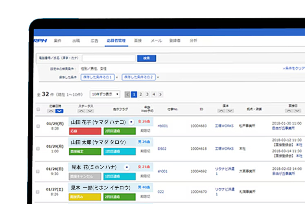Check the row checkbox for 山田 太郎

(38, 149)
